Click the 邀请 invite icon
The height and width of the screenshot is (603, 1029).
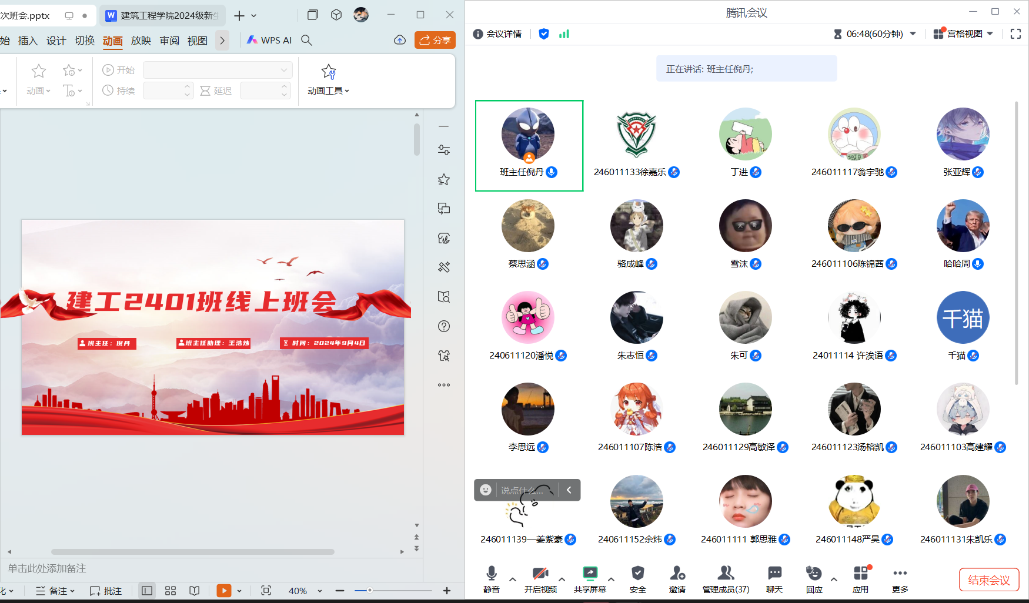(x=677, y=574)
